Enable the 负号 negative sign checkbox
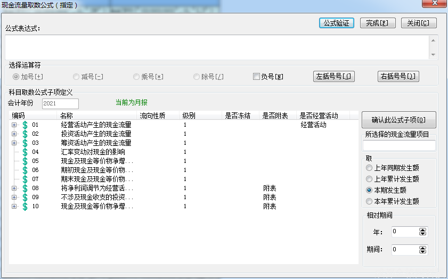 tap(256, 76)
